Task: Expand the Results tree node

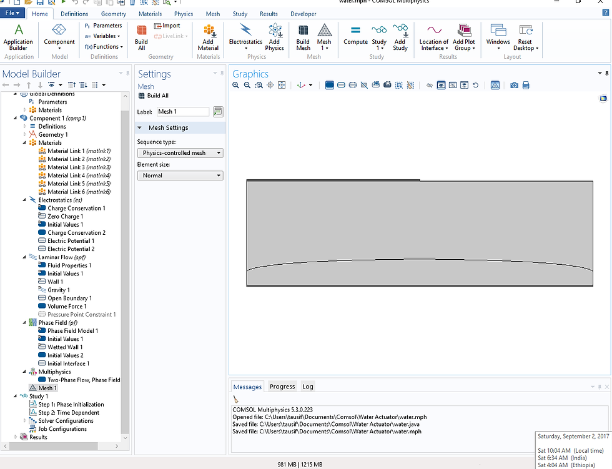Action: click(16, 437)
